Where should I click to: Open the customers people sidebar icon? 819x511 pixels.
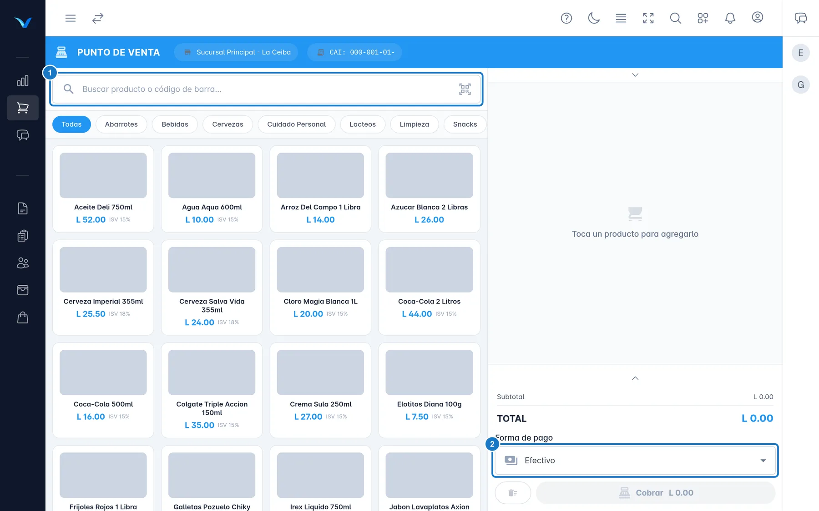tap(23, 263)
